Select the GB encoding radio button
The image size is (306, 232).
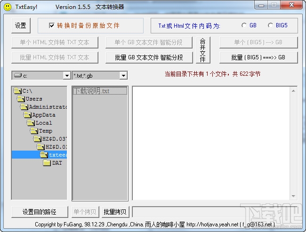coord(244,25)
